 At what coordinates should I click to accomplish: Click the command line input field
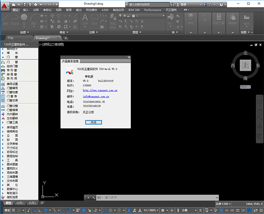pyautogui.click(x=132, y=198)
